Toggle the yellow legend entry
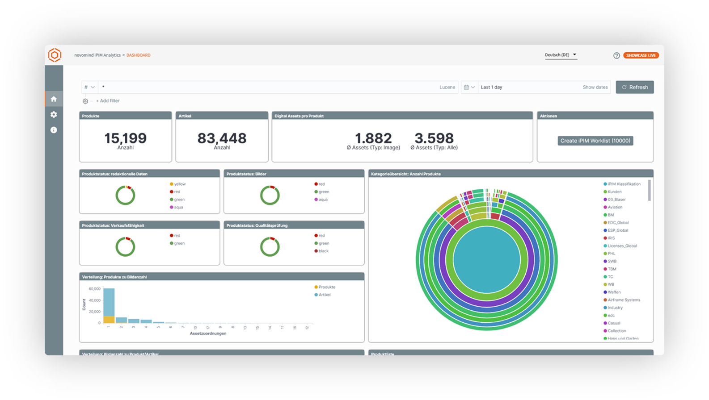The height and width of the screenshot is (400, 709). coord(177,184)
